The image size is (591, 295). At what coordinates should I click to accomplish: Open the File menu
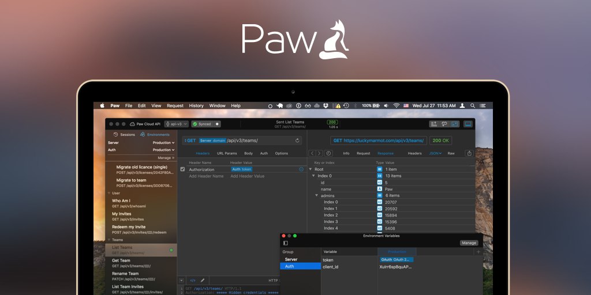[x=129, y=106]
